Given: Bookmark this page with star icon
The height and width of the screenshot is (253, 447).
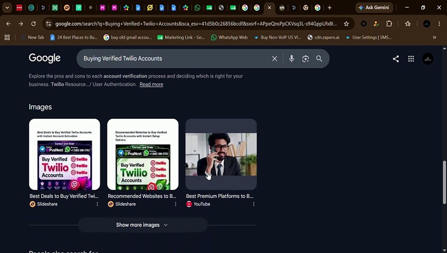Looking at the screenshot, I should coord(346,24).
